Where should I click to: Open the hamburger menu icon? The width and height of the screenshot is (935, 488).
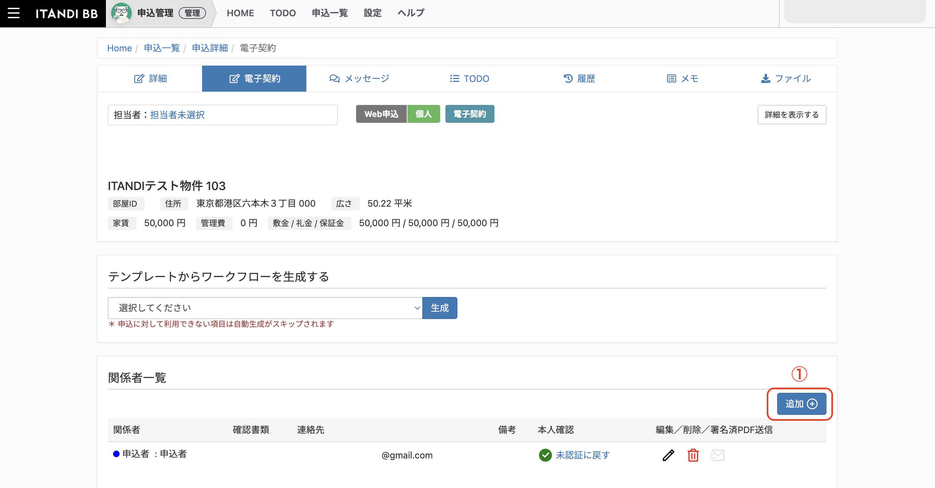click(x=14, y=13)
